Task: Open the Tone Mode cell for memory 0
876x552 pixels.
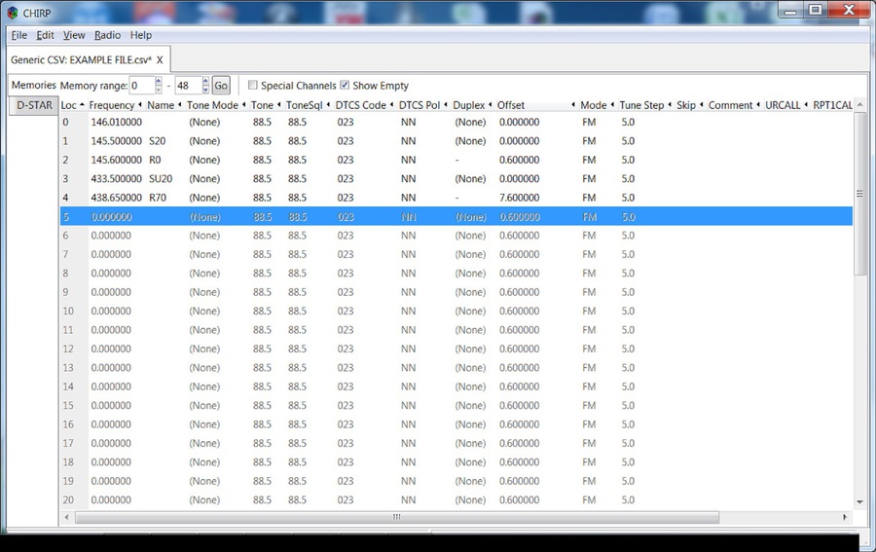Action: point(204,123)
